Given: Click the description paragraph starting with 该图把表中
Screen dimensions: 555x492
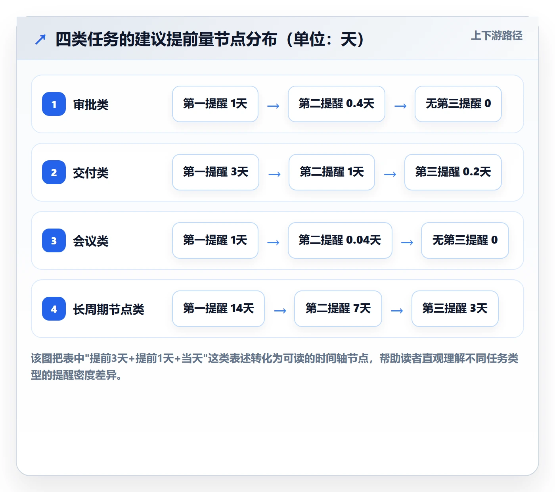Looking at the screenshot, I should point(275,367).
